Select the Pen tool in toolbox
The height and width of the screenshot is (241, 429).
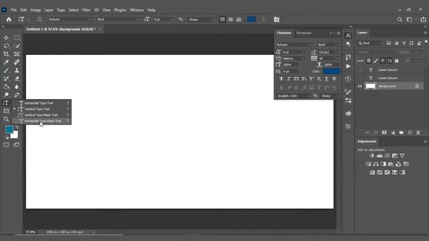(17, 95)
